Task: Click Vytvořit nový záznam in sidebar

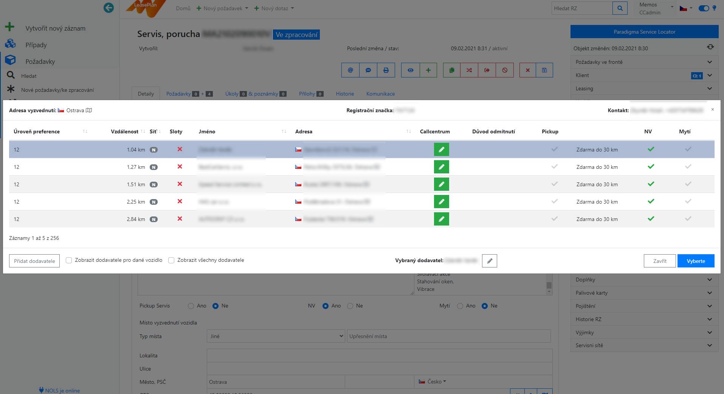Action: (x=55, y=28)
